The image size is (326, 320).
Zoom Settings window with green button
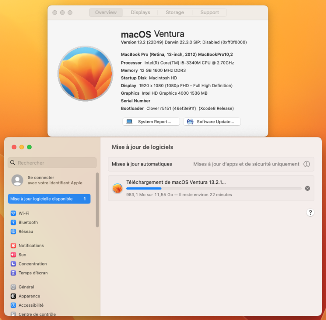(29, 147)
